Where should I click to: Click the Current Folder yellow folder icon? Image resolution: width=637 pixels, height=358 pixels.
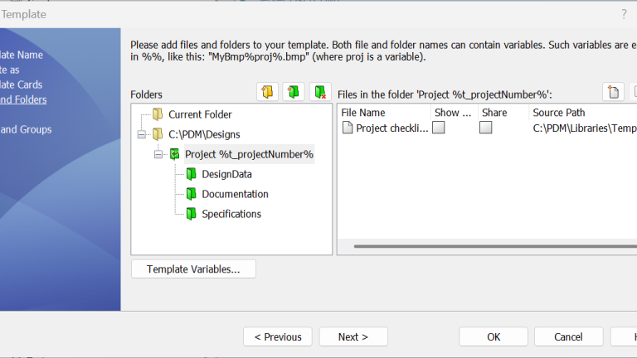pos(158,114)
